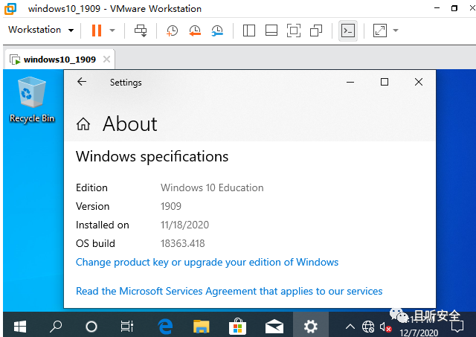
Task: Go back in Settings window
Action: (82, 82)
